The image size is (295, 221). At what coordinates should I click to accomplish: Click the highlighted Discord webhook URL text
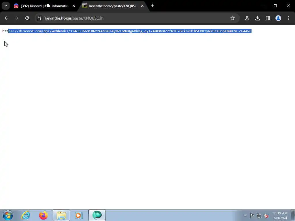point(130,31)
